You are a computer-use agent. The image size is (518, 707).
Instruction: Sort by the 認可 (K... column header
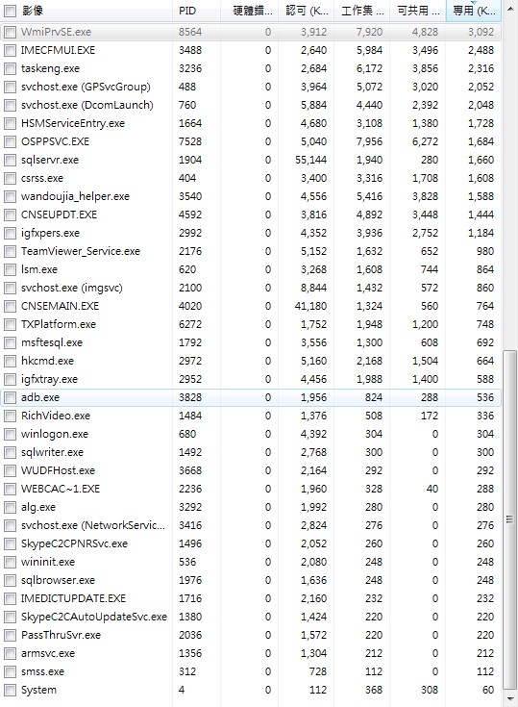[x=306, y=11]
